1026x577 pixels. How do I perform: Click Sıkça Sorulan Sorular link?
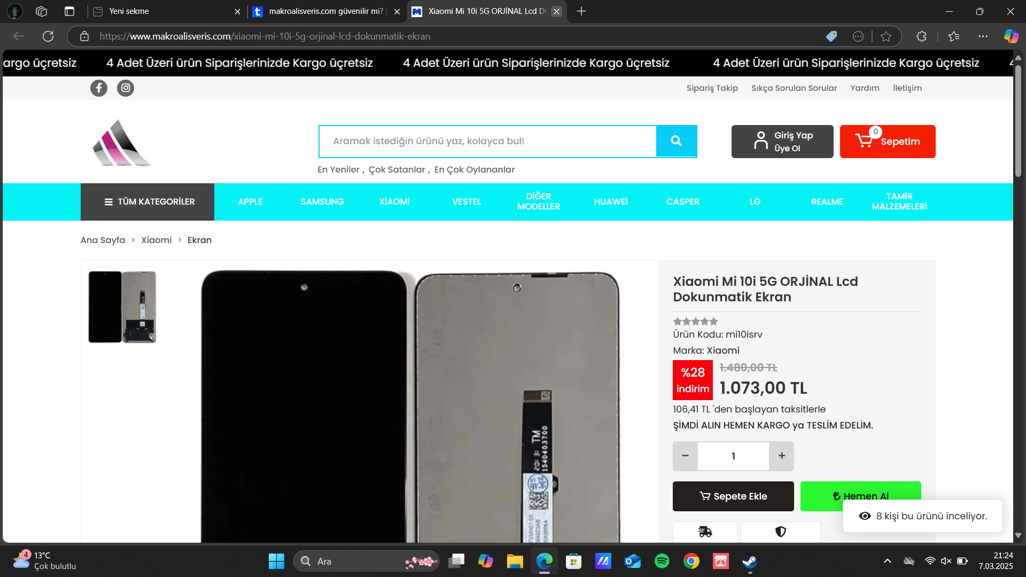tap(794, 88)
